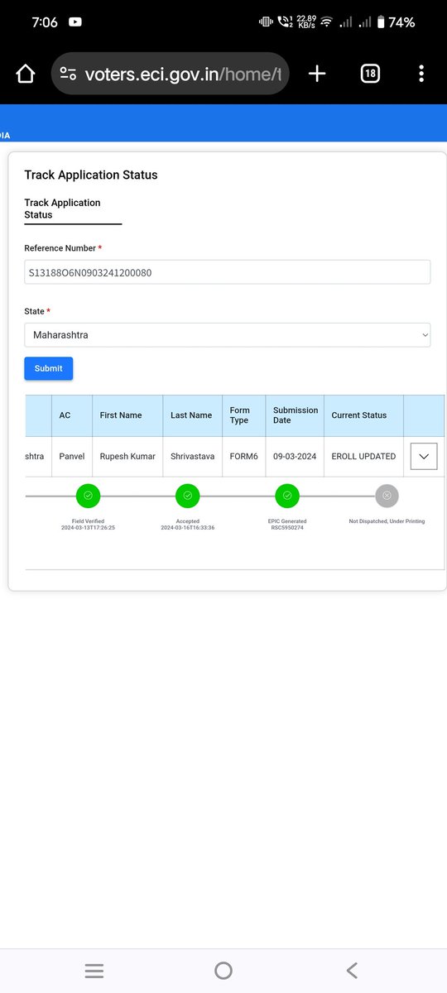Focus the Reference Number input field

pos(227,272)
